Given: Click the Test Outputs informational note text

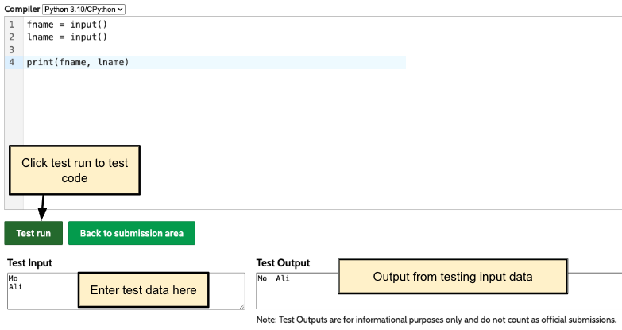Looking at the screenshot, I should click(436, 320).
